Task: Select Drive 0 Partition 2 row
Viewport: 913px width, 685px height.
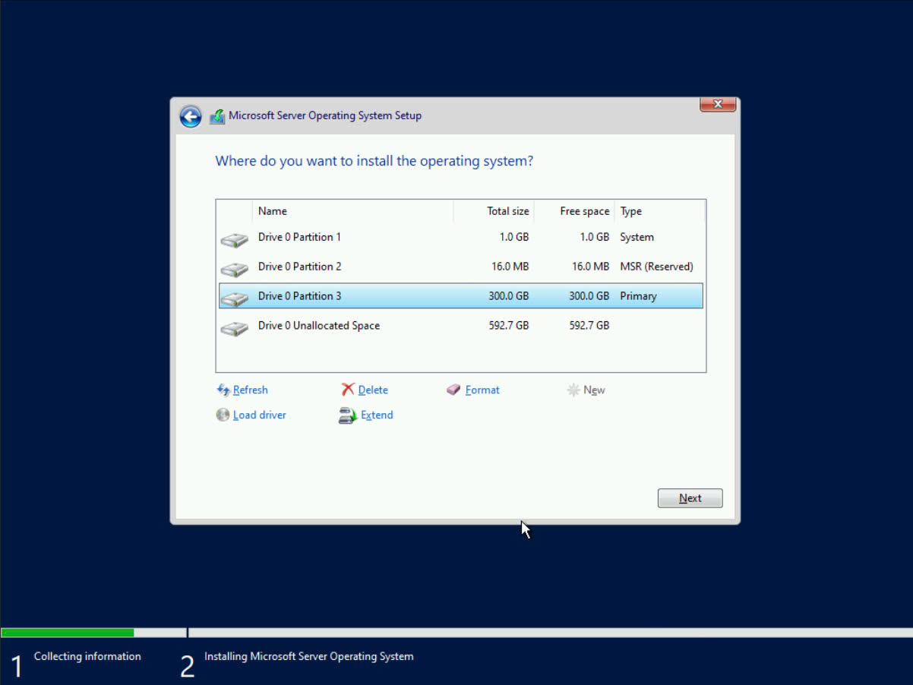Action: click(461, 267)
